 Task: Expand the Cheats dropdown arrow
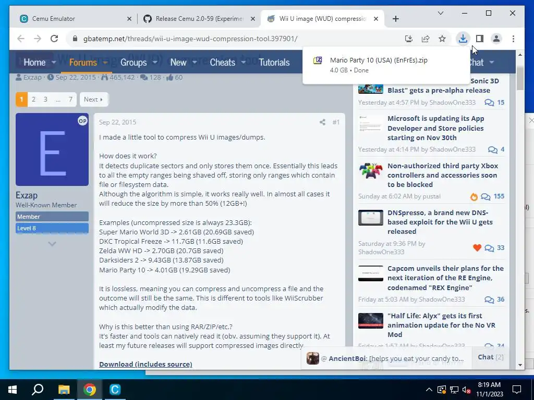coord(243,63)
